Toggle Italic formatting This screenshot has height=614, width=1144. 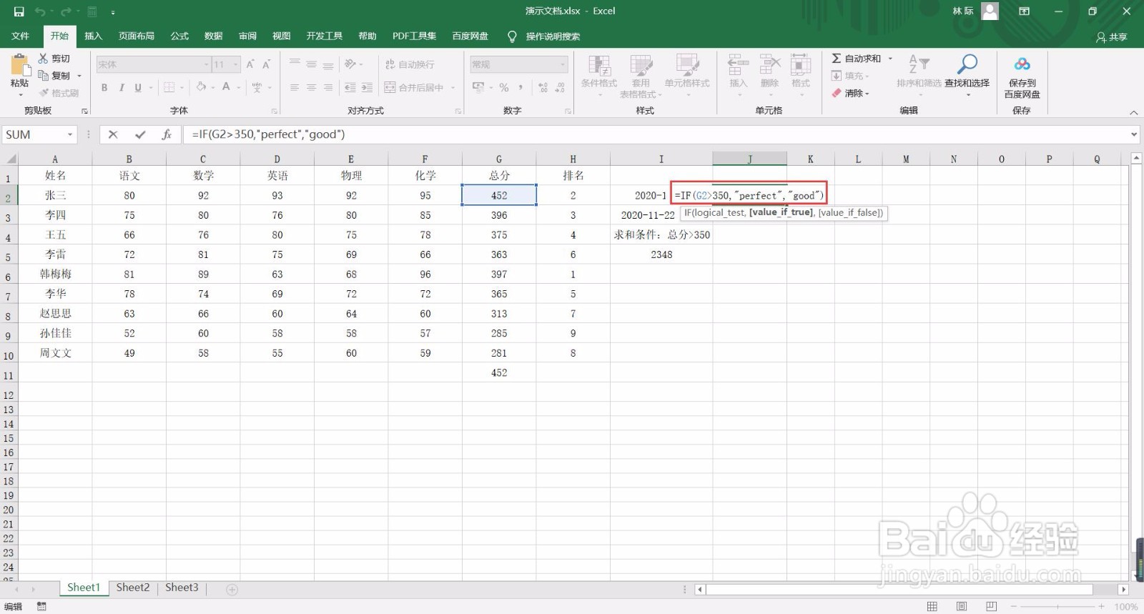tap(122, 87)
